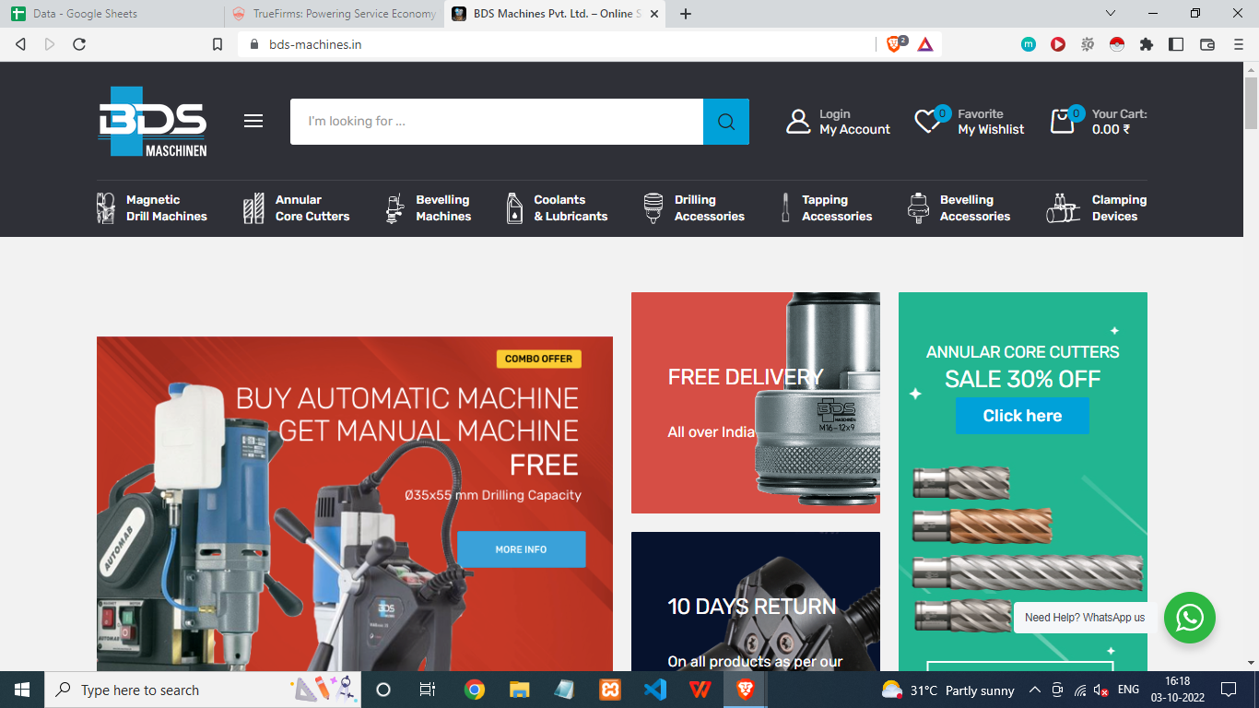Open the 10 DAYS RETURN promo banner

(x=756, y=601)
